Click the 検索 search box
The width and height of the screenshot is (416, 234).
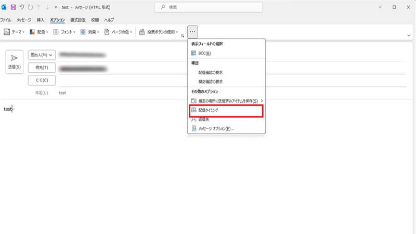[x=208, y=7]
